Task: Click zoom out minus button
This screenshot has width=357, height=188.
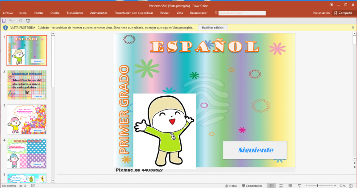Action: click(x=307, y=186)
